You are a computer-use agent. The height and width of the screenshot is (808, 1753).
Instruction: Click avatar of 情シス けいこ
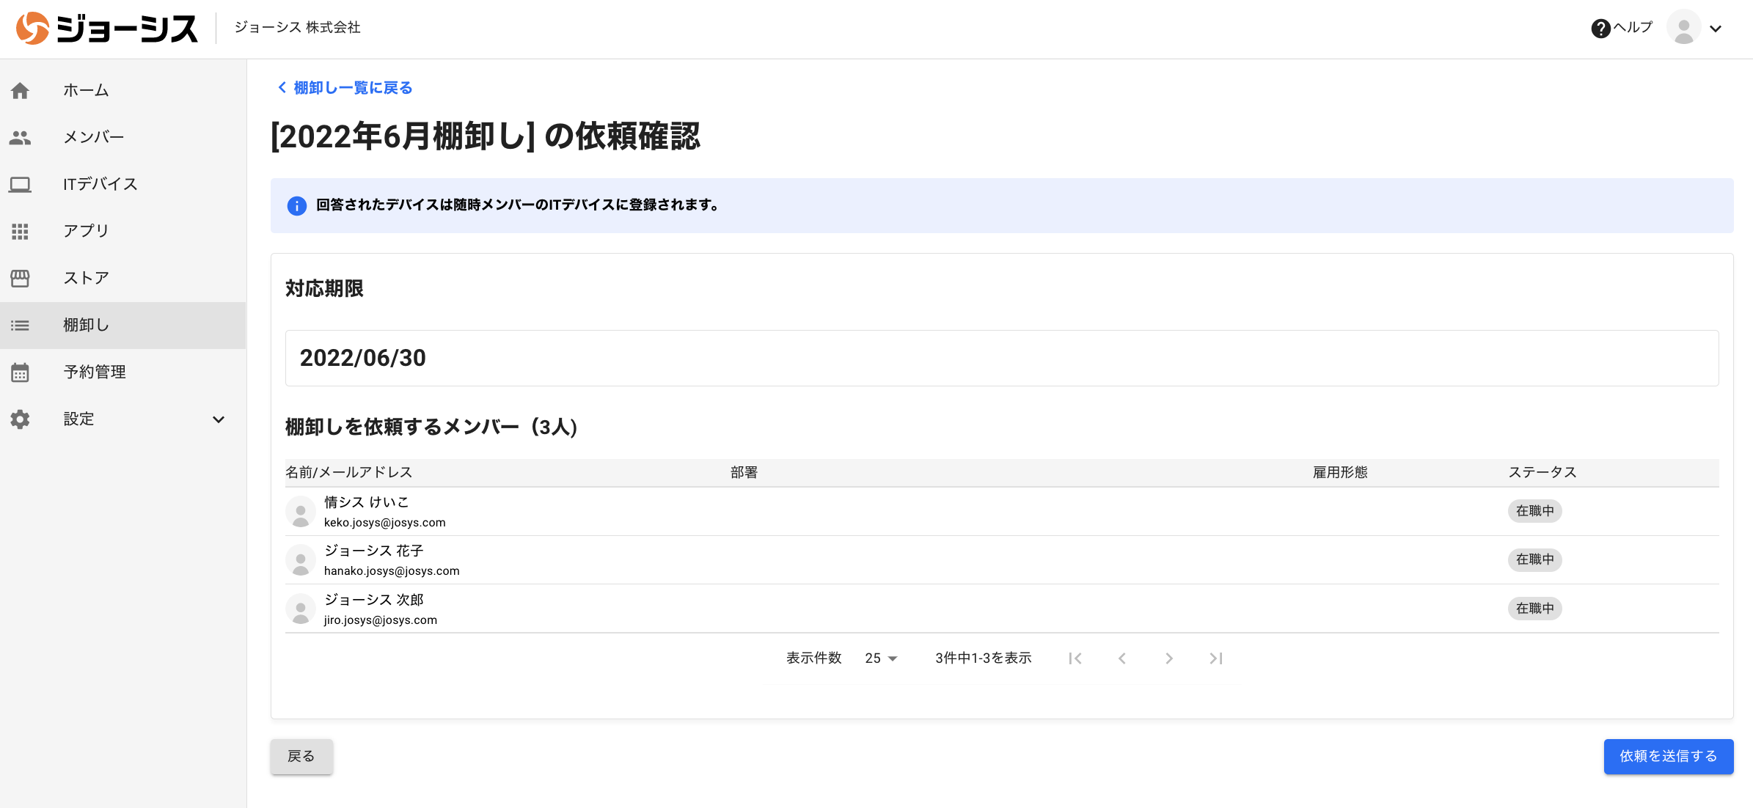click(x=301, y=512)
